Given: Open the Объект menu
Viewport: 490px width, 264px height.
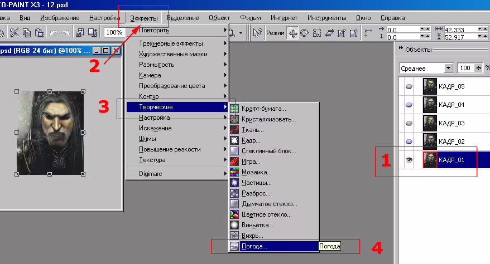Looking at the screenshot, I should (x=219, y=18).
